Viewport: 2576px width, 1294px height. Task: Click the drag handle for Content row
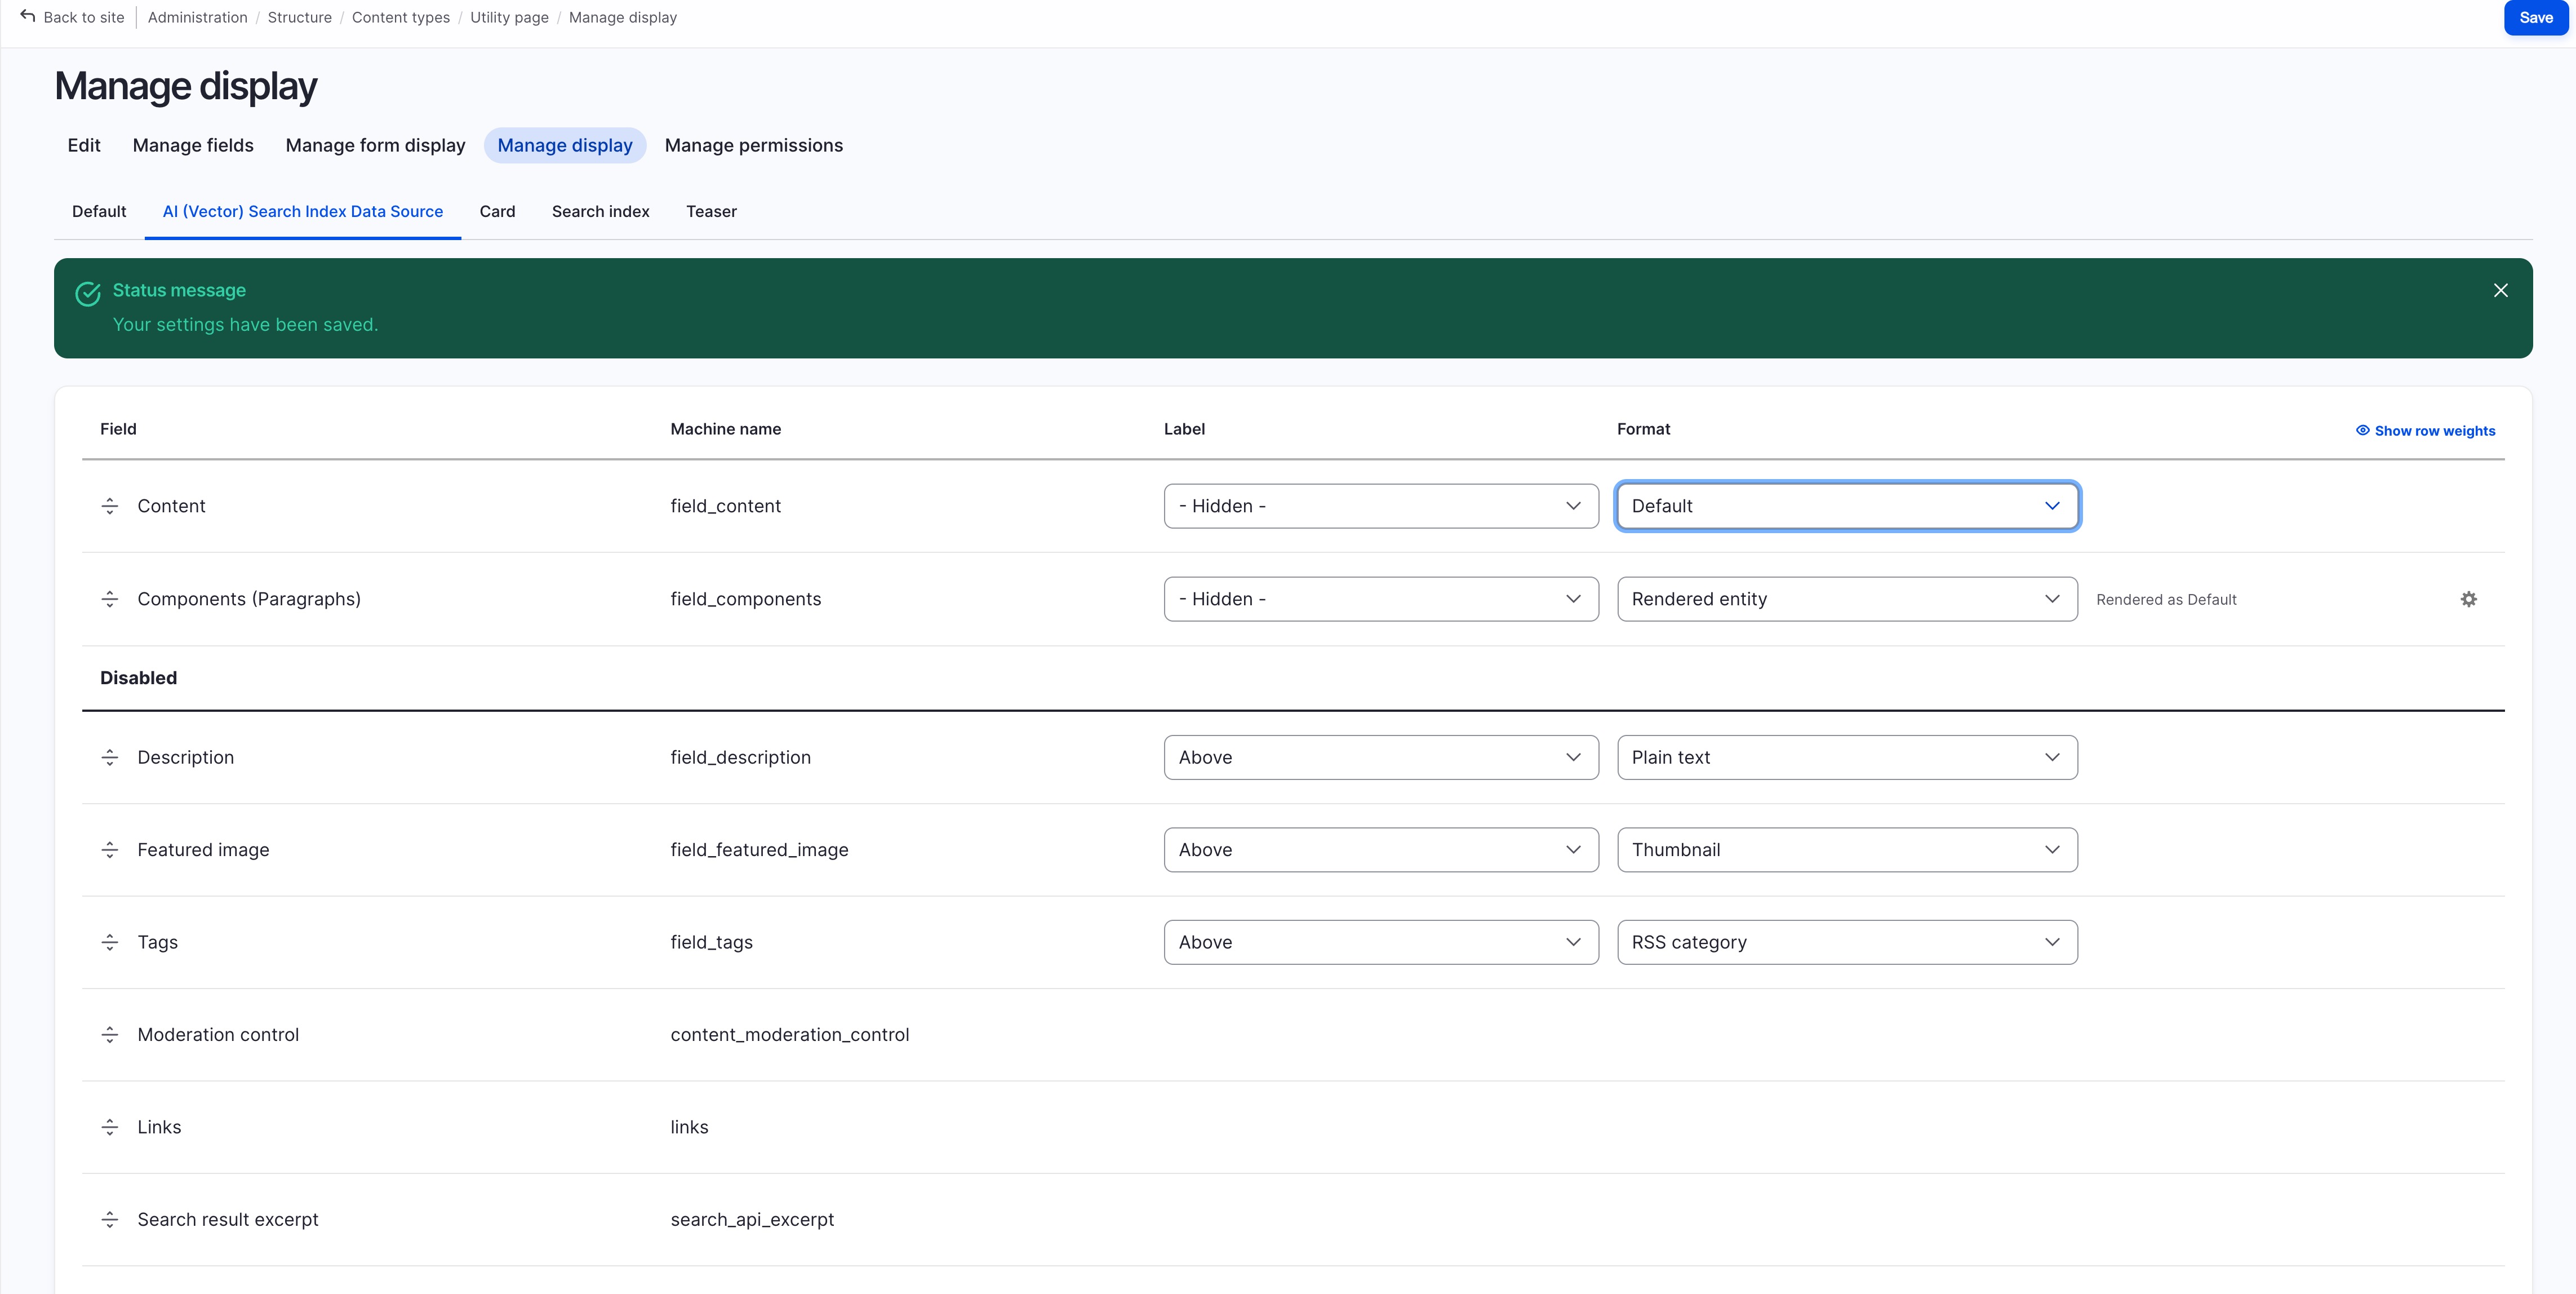point(110,506)
